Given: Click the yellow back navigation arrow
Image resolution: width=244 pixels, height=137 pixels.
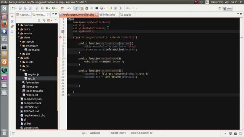Looking at the screenshot, I should pyautogui.click(x=127, y=8).
